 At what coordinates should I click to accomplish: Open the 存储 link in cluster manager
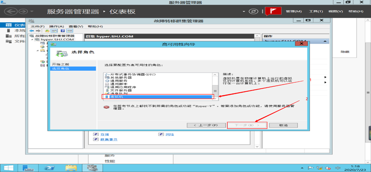pos(104,134)
